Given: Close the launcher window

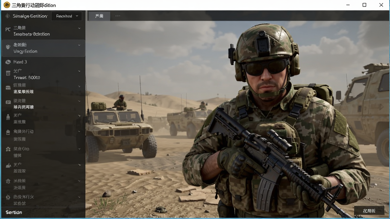Looking at the screenshot, I should [x=381, y=5].
